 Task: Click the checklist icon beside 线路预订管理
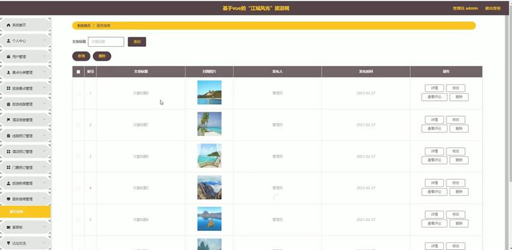[8, 136]
